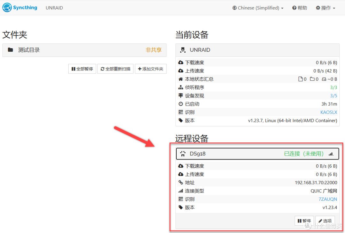The image size is (345, 233).
Task: Open the KAOSLX device ID link
Action: [328, 112]
